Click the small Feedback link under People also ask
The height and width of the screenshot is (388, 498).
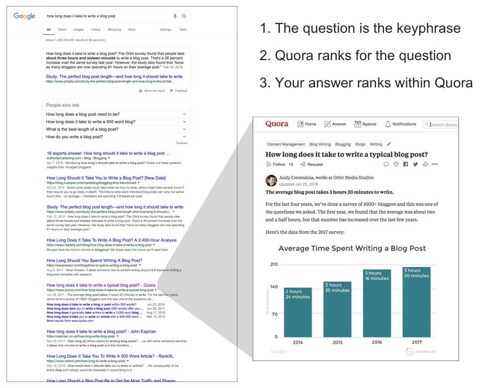tap(182, 143)
